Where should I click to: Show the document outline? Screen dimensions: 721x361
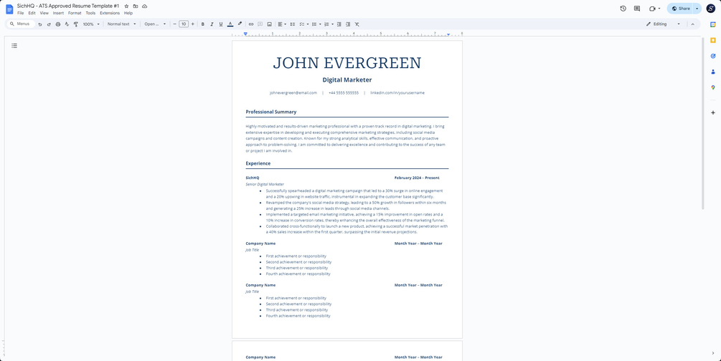[14, 45]
